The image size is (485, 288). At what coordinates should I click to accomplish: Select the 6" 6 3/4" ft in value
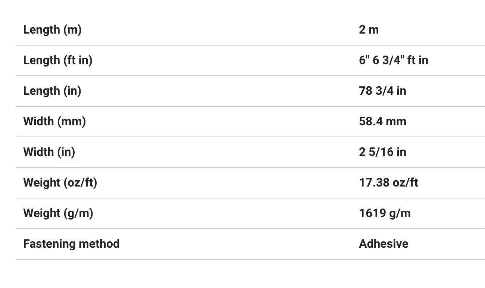point(393,60)
